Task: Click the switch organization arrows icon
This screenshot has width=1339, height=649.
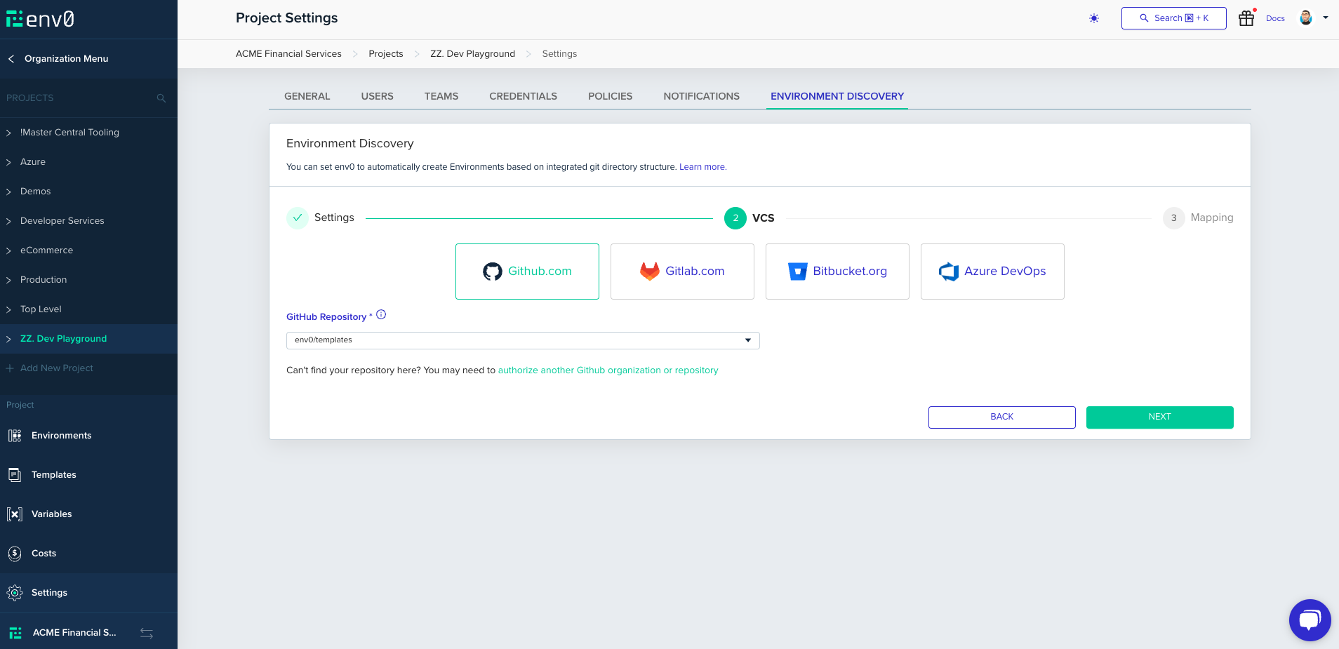Action: point(147,633)
